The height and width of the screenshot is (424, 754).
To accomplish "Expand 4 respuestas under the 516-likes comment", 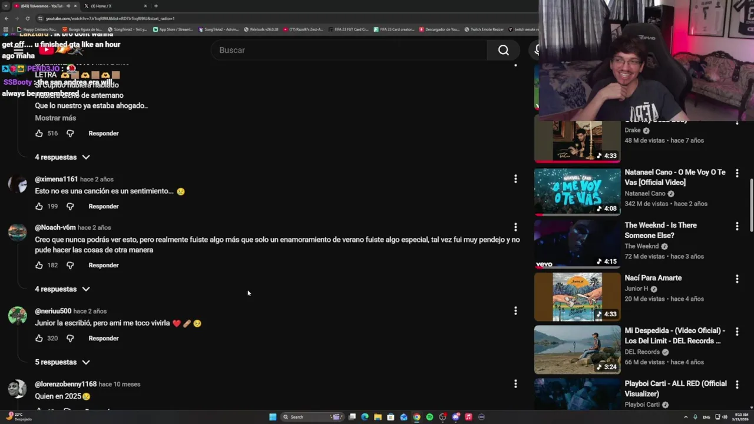I will click(x=62, y=157).
